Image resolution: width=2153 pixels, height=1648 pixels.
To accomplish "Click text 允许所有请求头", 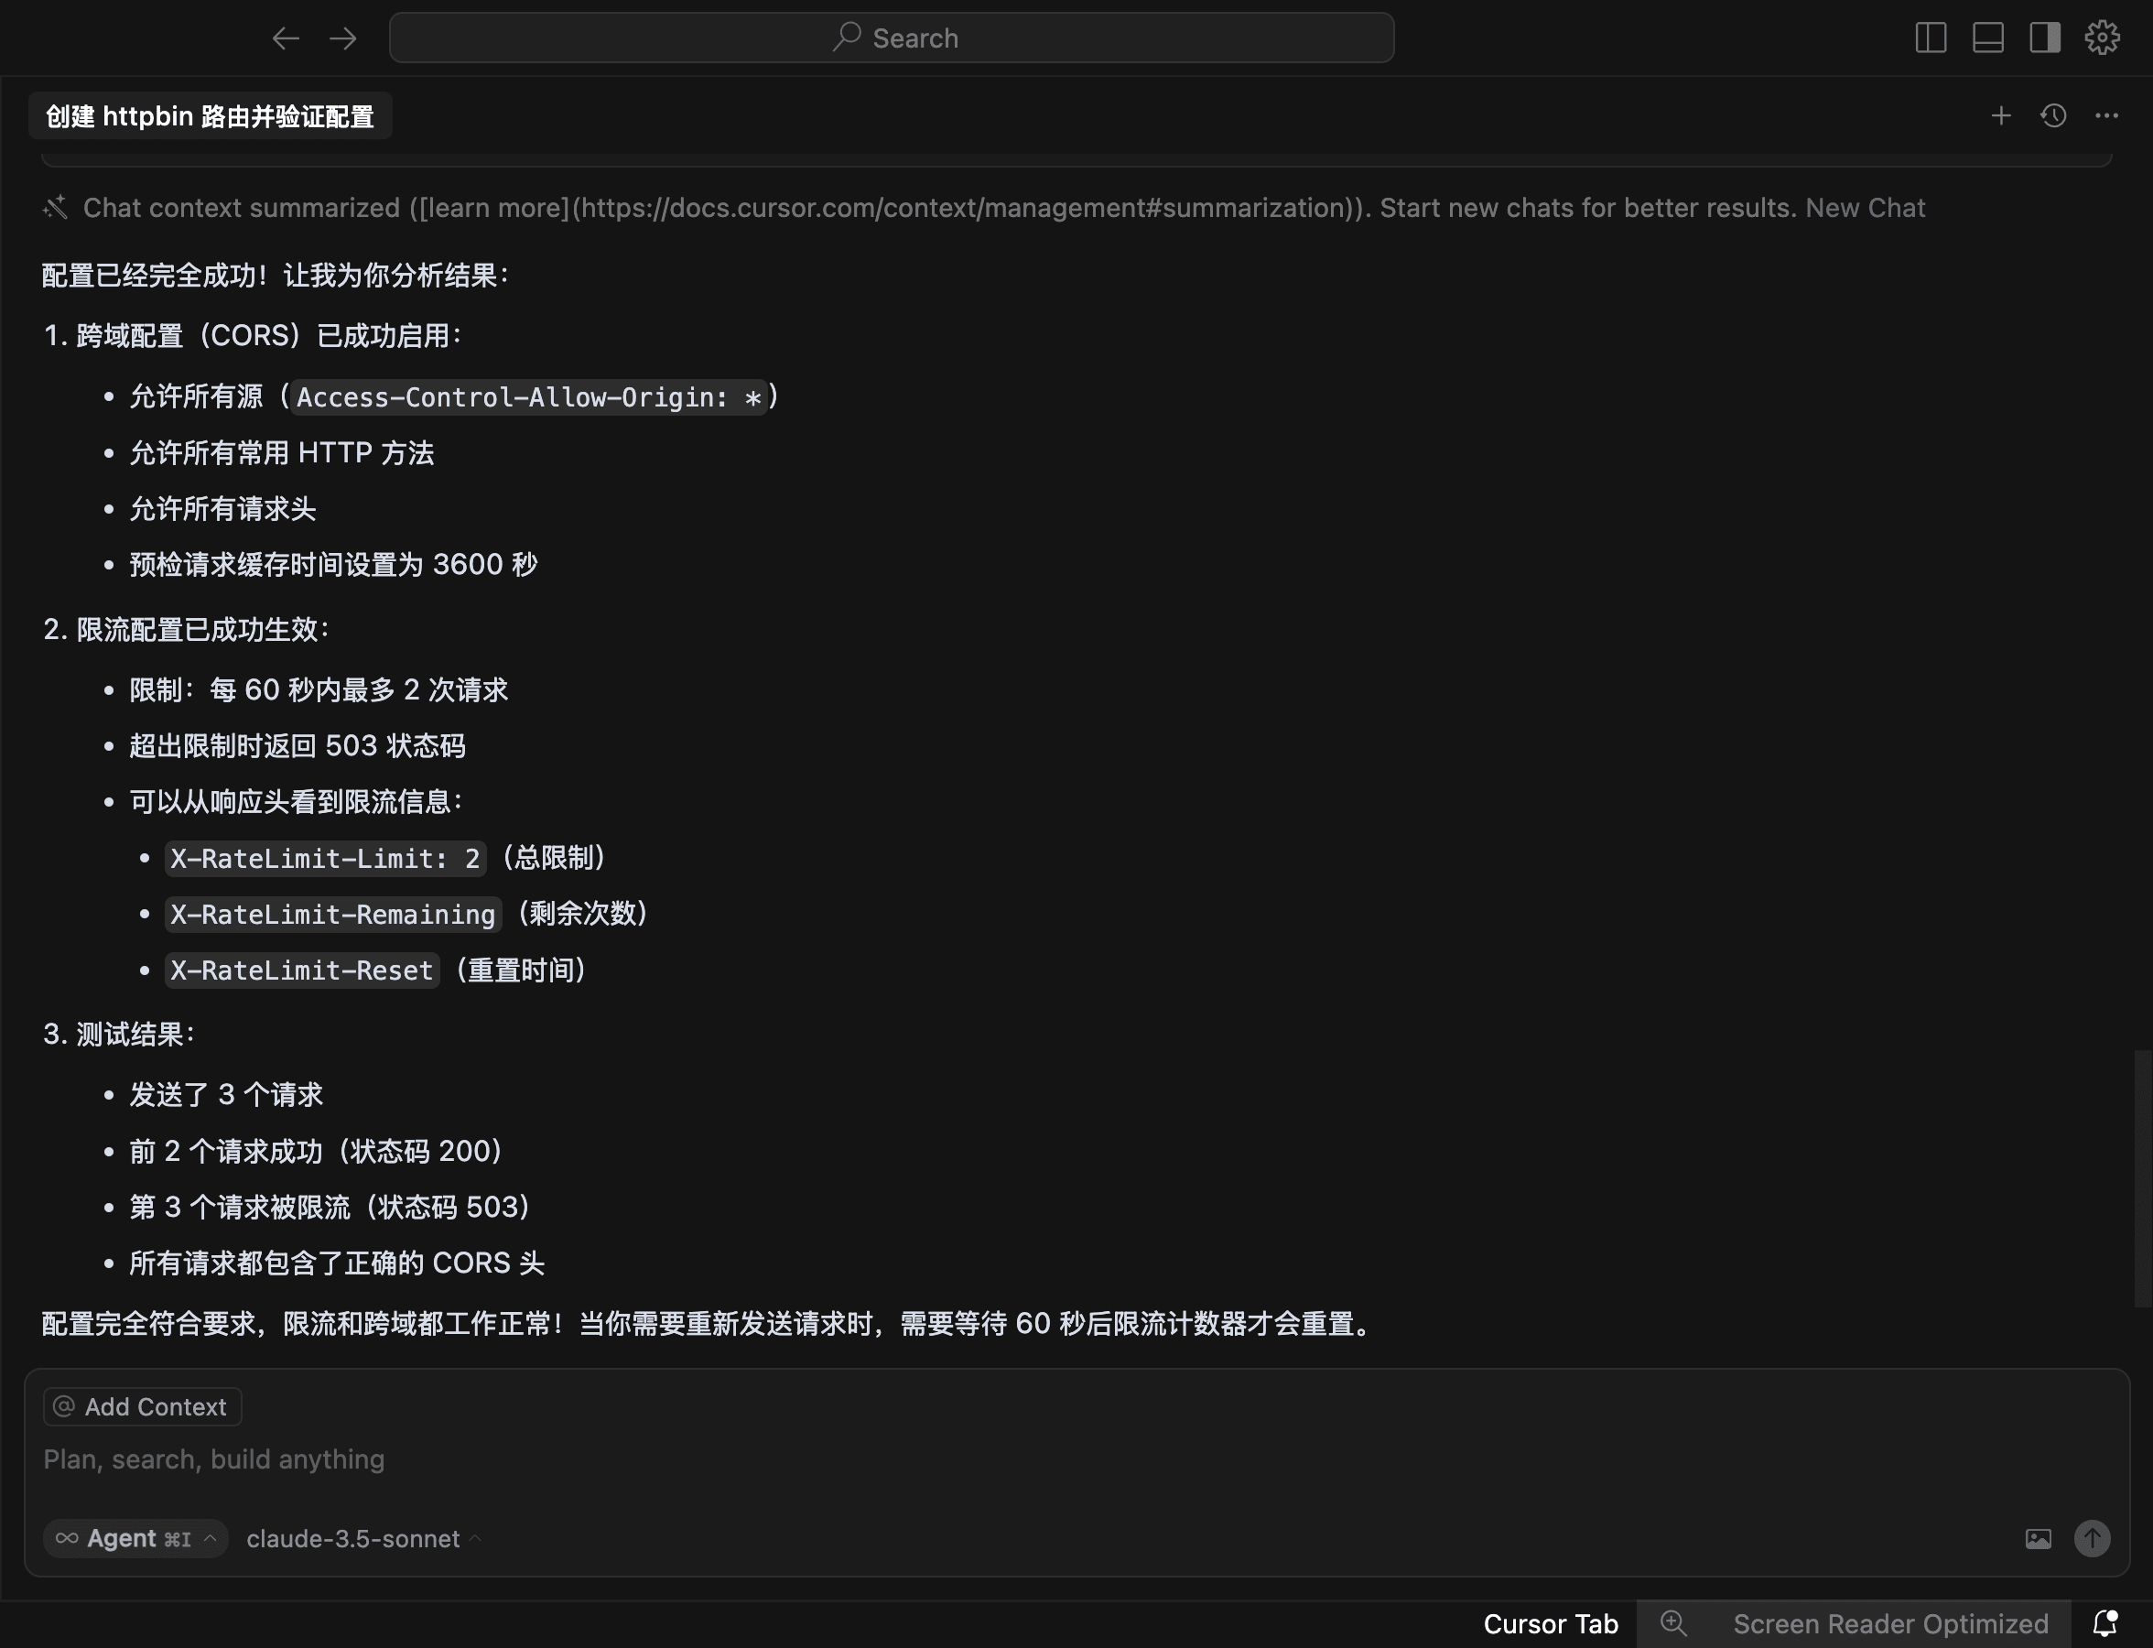I will (222, 509).
